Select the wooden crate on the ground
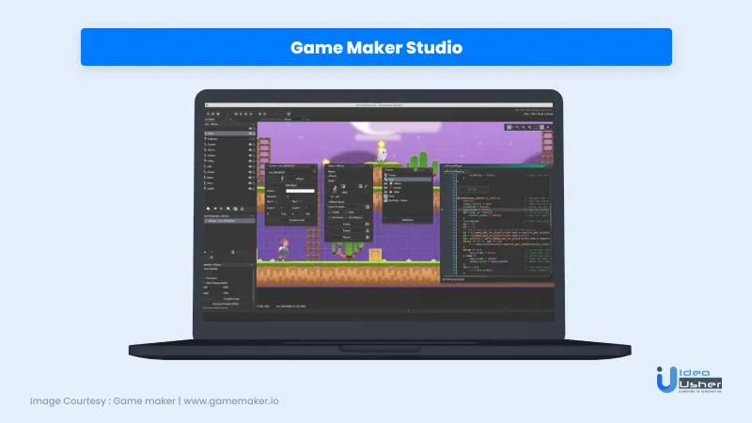The height and width of the screenshot is (423, 752). (x=375, y=255)
